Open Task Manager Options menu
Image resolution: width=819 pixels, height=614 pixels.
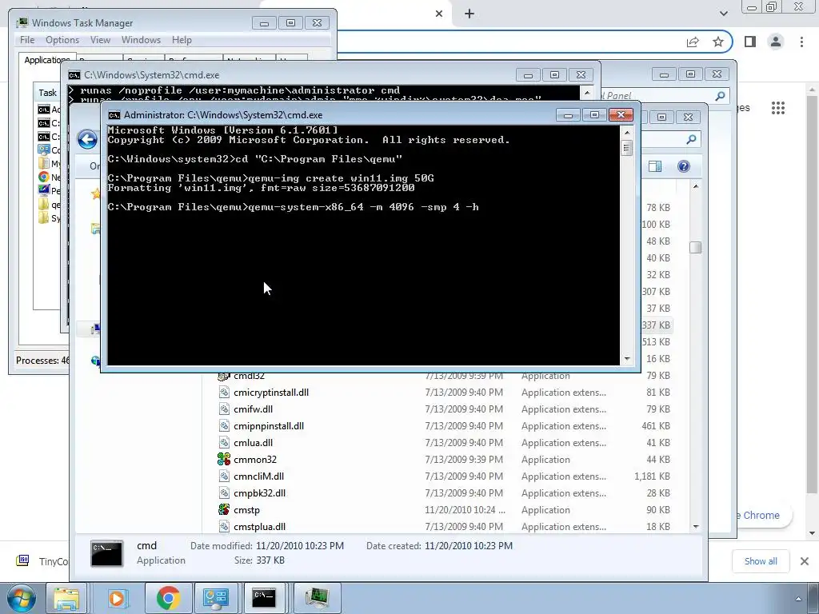point(62,40)
